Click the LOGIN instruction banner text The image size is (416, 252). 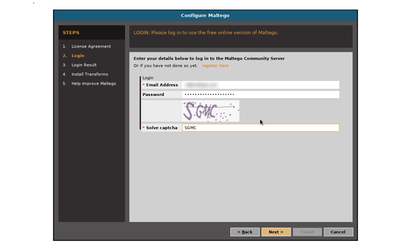point(206,33)
